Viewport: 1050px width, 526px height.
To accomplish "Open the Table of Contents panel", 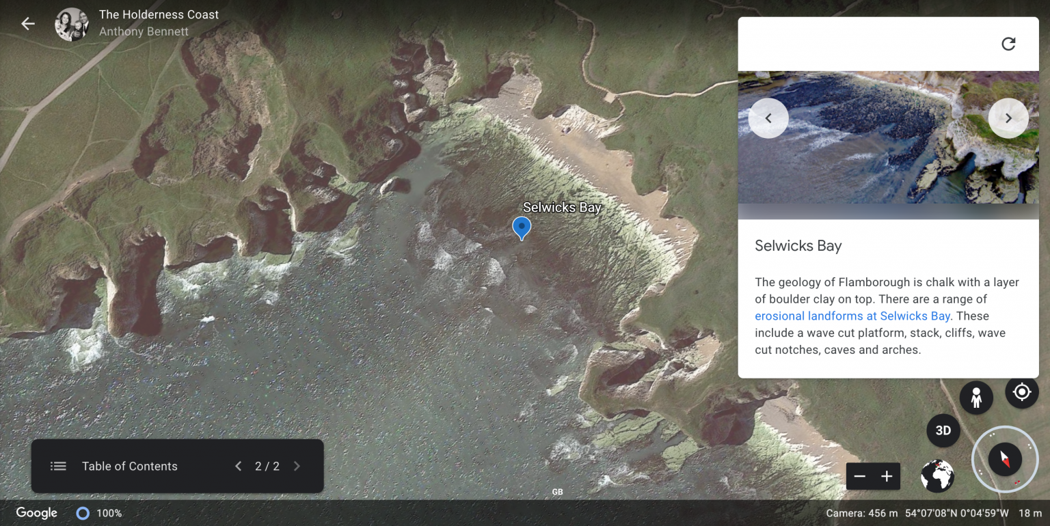I will click(129, 466).
